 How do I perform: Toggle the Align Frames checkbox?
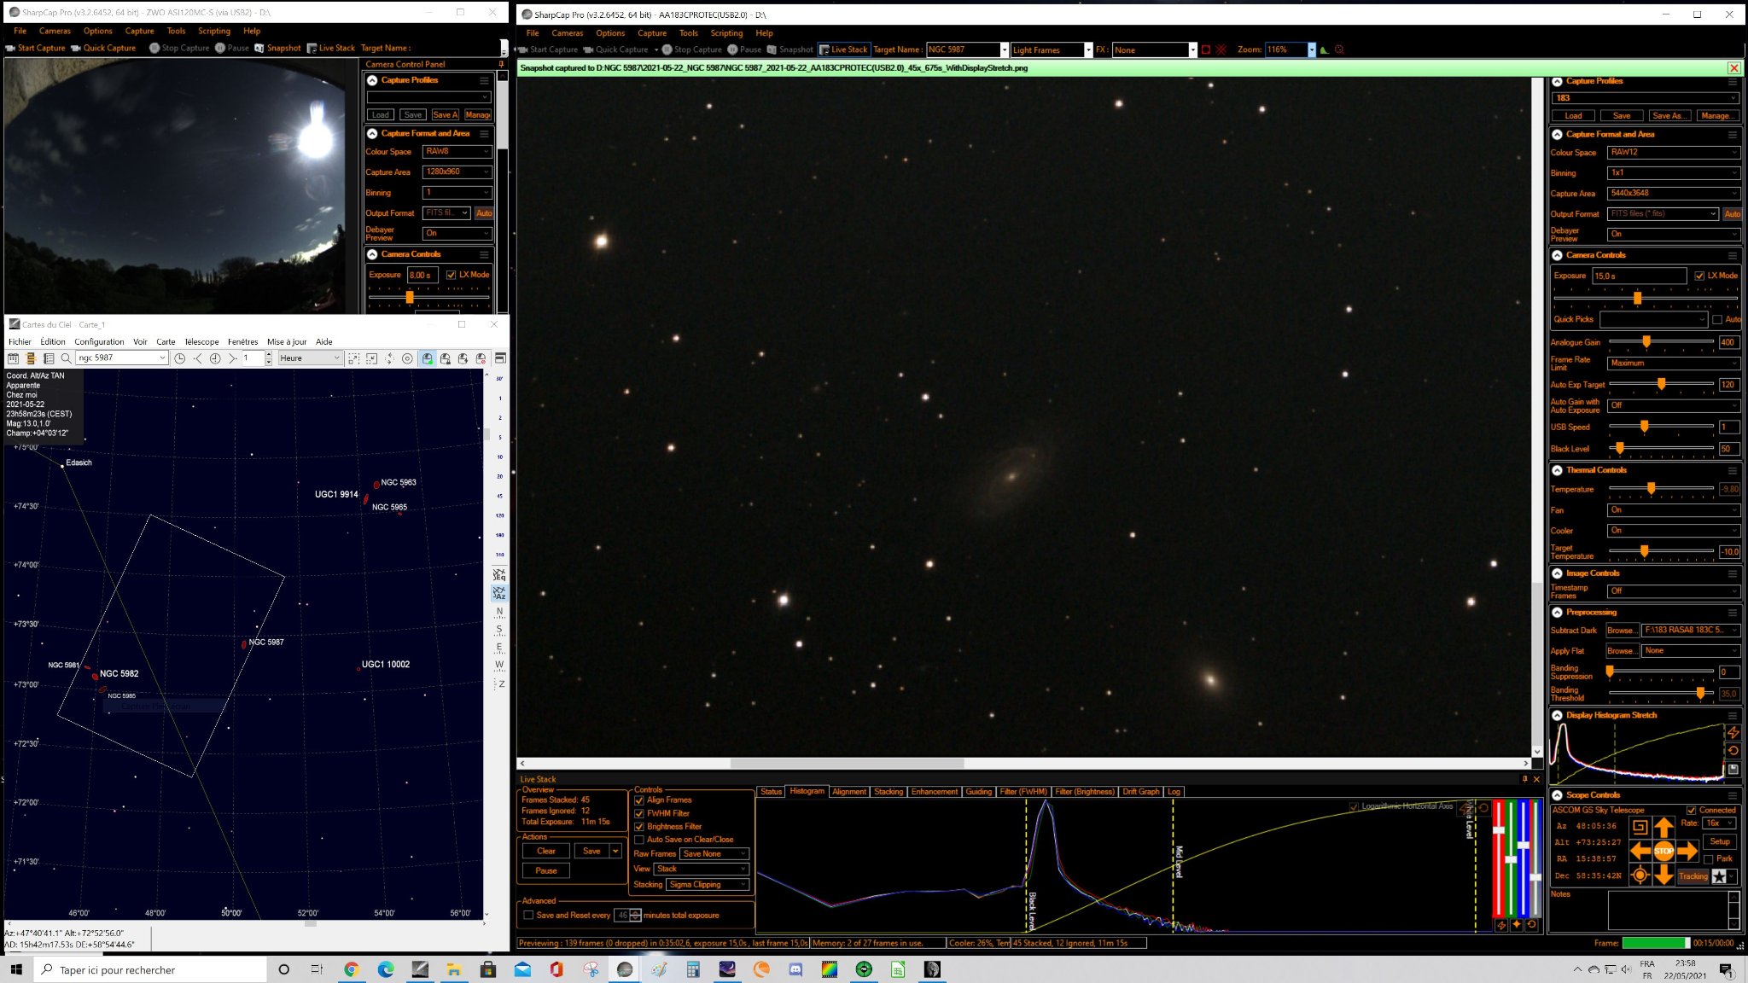pyautogui.click(x=639, y=800)
